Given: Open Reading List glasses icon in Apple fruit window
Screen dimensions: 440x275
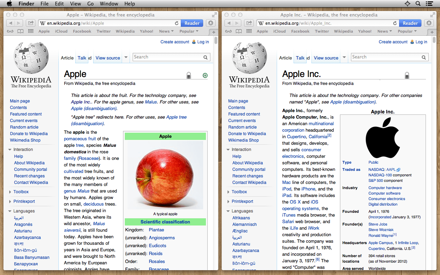Looking at the screenshot, I should (x=10, y=31).
